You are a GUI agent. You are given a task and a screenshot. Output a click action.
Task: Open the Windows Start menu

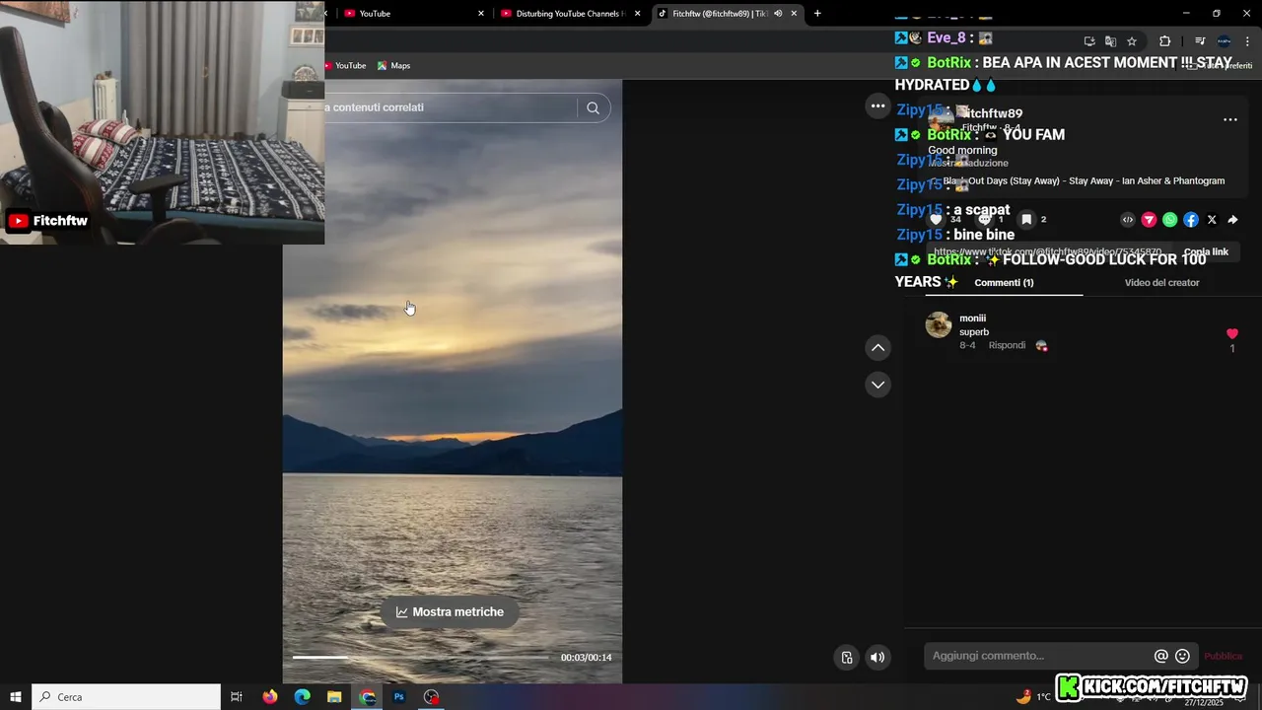click(x=16, y=697)
